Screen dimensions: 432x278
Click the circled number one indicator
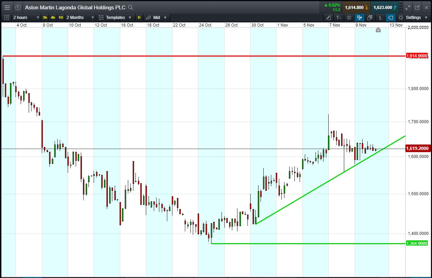pyautogui.click(x=18, y=7)
